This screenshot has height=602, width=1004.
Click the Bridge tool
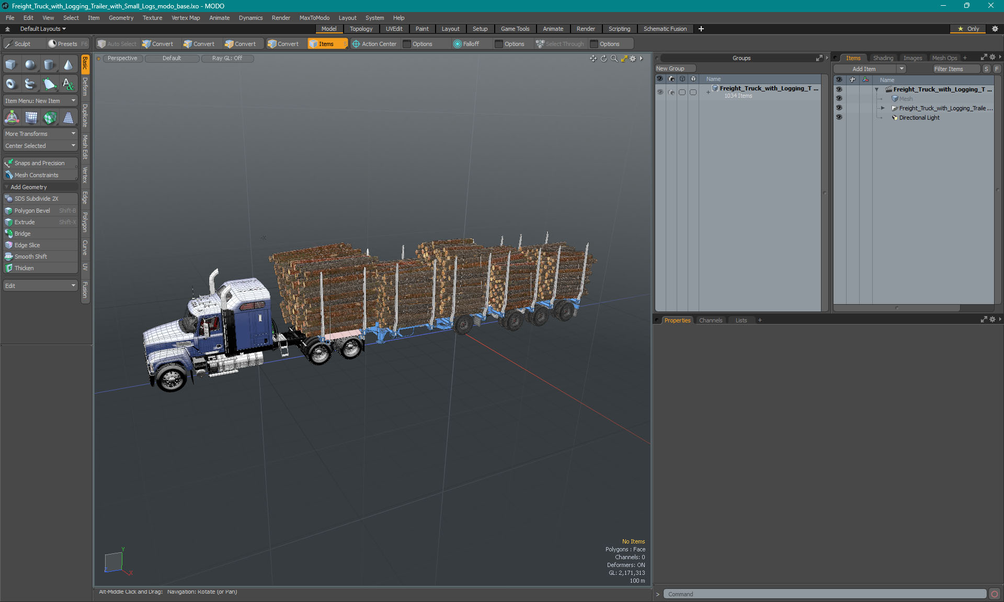tap(40, 234)
